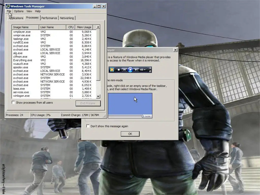Click the Next track button on mini-player
260x195 pixels.
(136, 70)
